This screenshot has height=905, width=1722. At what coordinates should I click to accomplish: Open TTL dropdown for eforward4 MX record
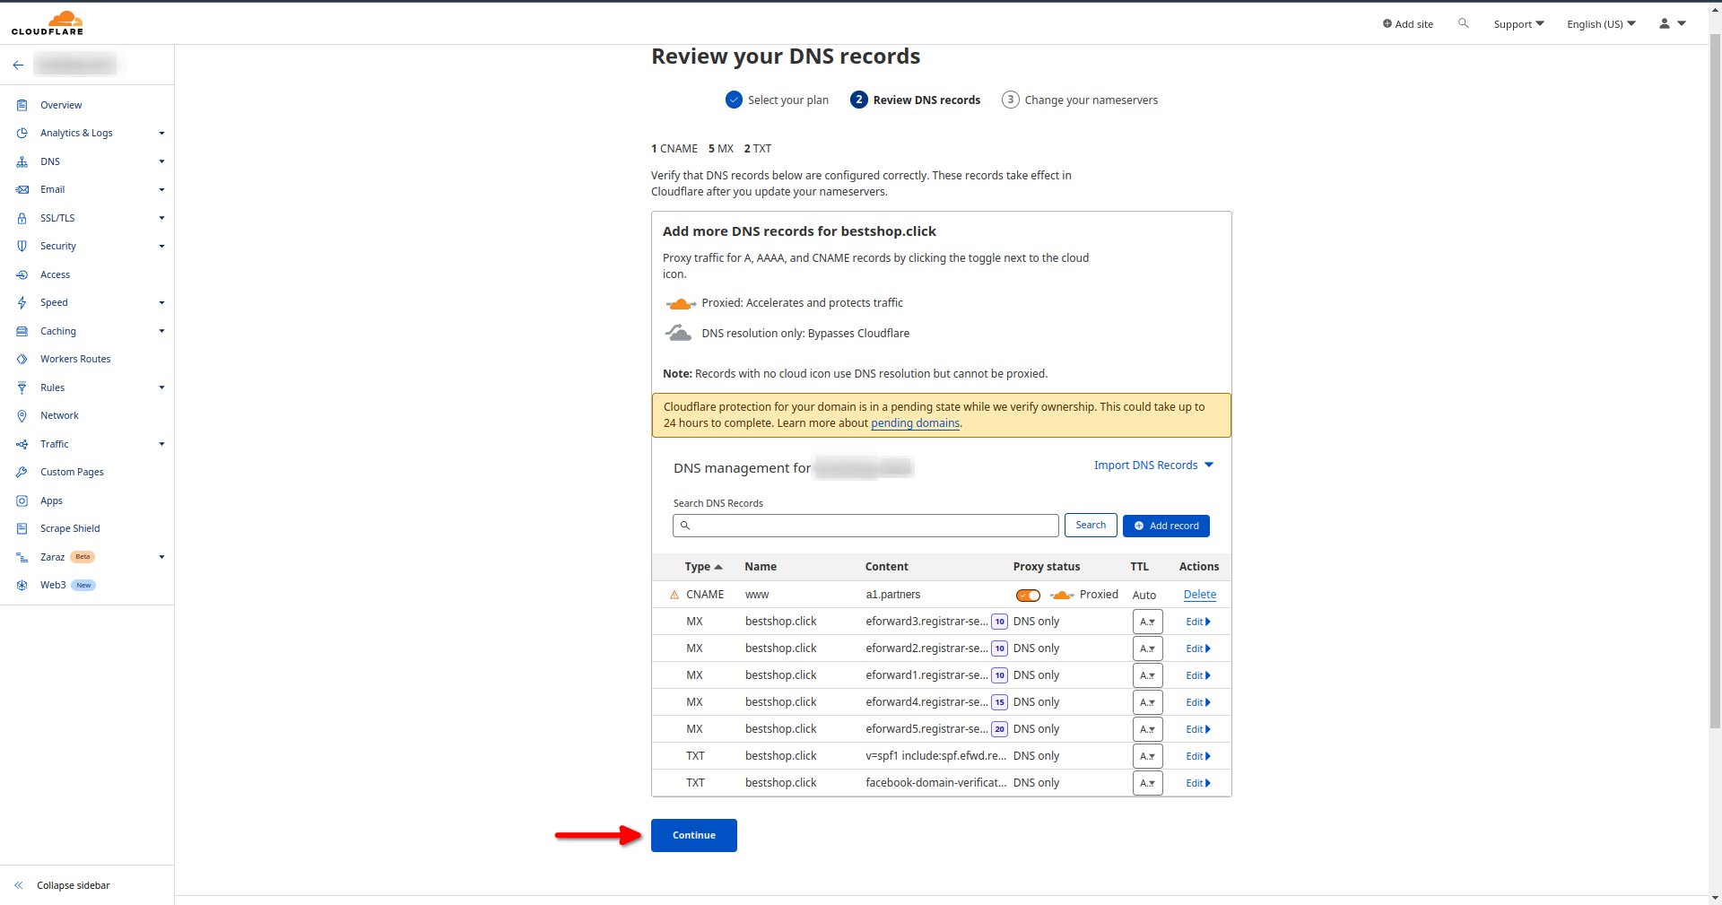1147,702
